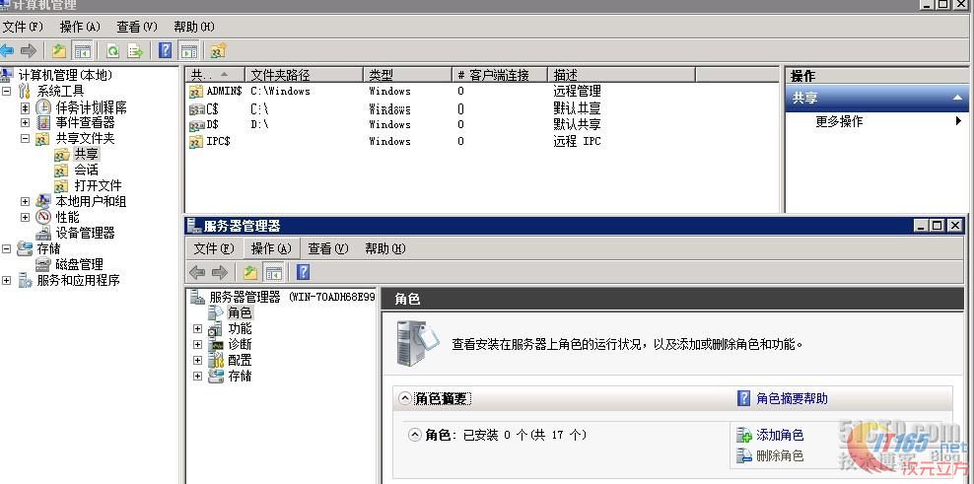Toggle the action pane toolbar icon
This screenshot has width=974, height=484.
189,50
